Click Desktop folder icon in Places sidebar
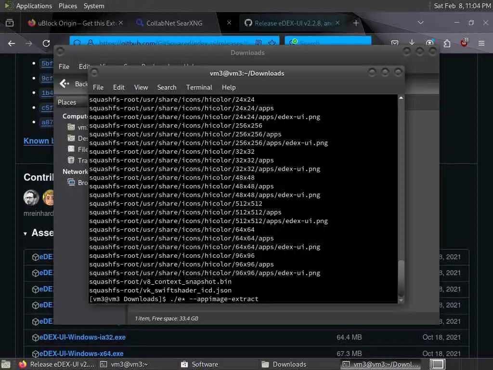 [71, 138]
